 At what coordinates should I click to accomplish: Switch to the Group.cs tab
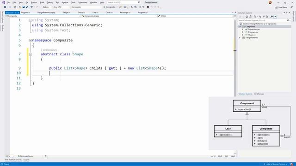click(81, 12)
